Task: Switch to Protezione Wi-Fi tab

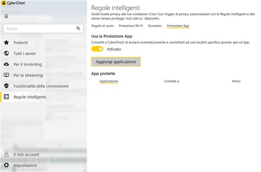Action: coord(130,26)
